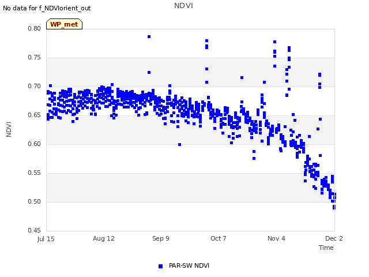
Task: Click the 0.45 y-axis tick label
Action: 35,230
